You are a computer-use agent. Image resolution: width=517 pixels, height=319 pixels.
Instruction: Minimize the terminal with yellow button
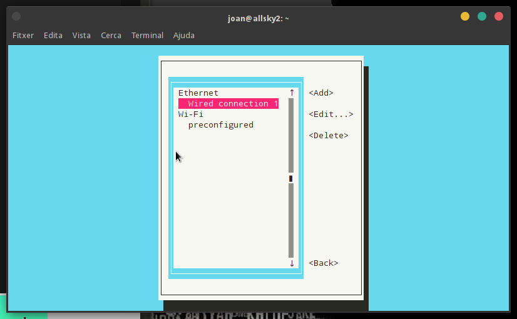pos(465,16)
